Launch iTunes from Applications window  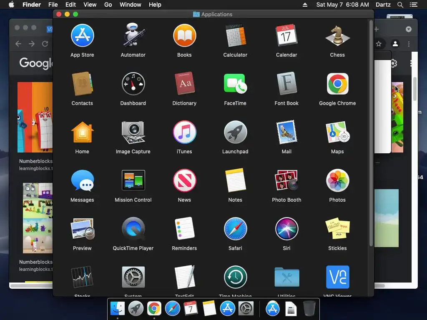[x=184, y=132]
